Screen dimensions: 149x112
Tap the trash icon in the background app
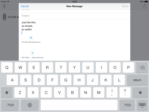tap(4, 6)
